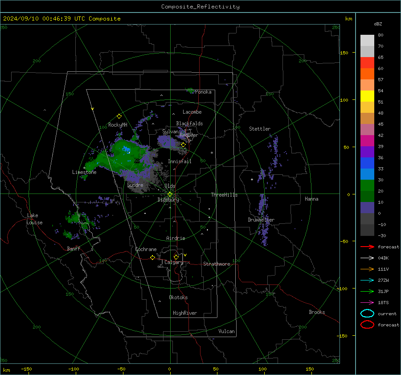Screen dimensions: 401x375
Task: Click the Composite_Reflectivity title
Action: coord(200,7)
